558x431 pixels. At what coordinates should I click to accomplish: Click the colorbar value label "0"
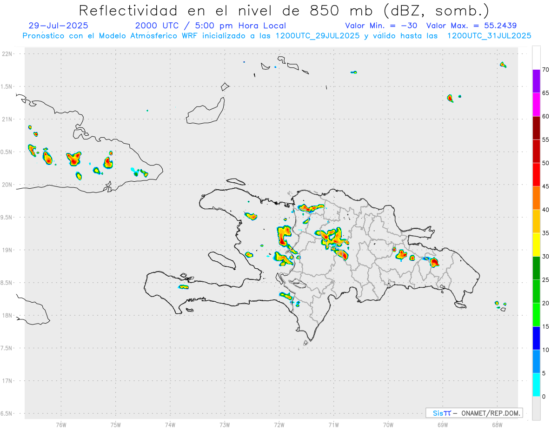tap(544, 397)
